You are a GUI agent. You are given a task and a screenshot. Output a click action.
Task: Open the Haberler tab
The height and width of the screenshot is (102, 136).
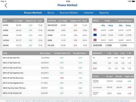89,13
